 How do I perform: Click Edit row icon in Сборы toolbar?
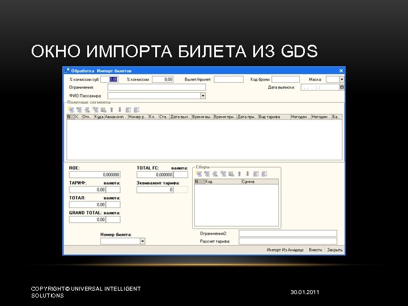coord(215,174)
